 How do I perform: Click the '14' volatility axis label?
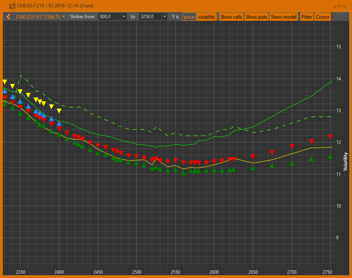pos(338,78)
